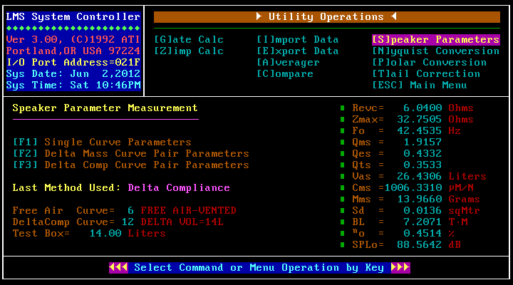513x285 pixels.
Task: Click the green marker beside Qes
Action: (x=342, y=154)
